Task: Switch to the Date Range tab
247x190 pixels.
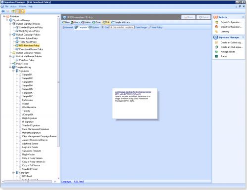Action: coord(141,27)
